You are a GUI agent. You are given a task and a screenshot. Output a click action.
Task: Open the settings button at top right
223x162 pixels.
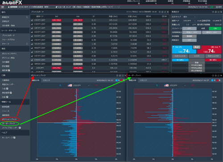point(219,7)
